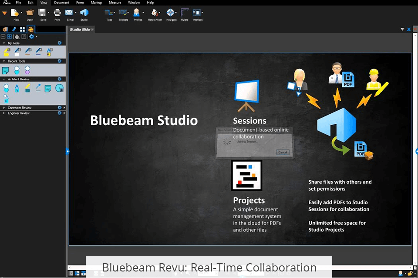418x278 pixels.
Task: Open the Revu logo menu
Action: pos(7,3)
